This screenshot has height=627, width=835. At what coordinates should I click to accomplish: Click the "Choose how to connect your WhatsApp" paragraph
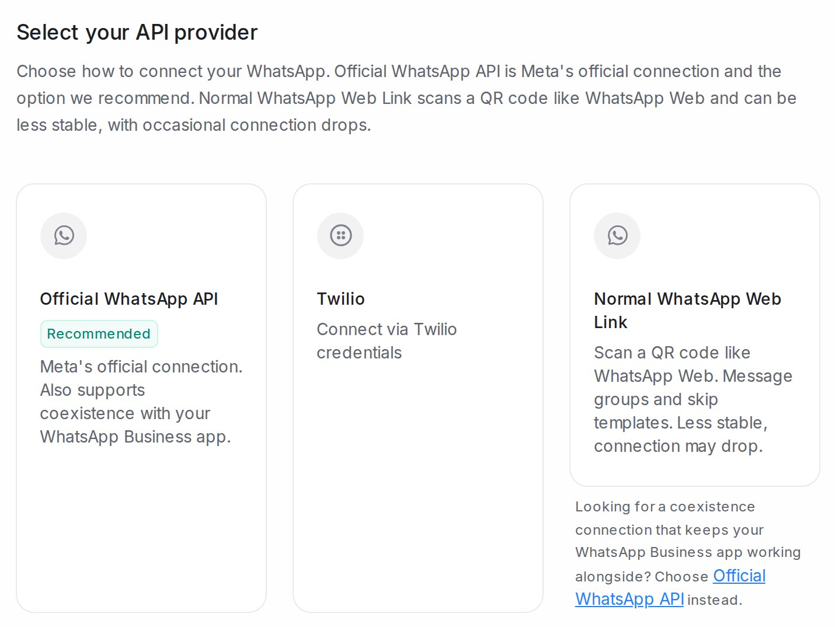coord(406,98)
